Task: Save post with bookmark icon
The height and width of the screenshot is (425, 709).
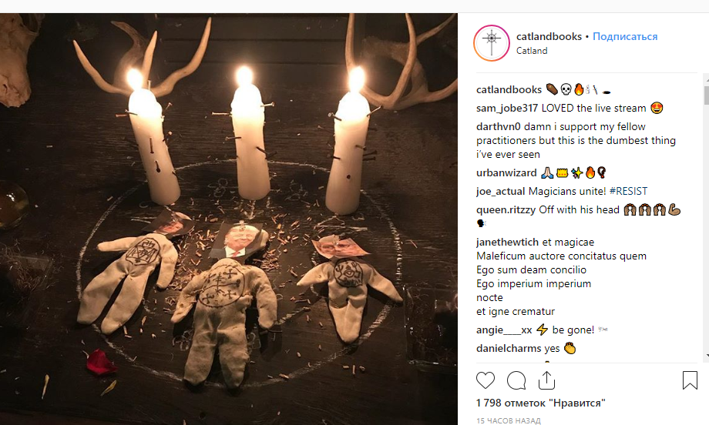Action: pos(690,380)
